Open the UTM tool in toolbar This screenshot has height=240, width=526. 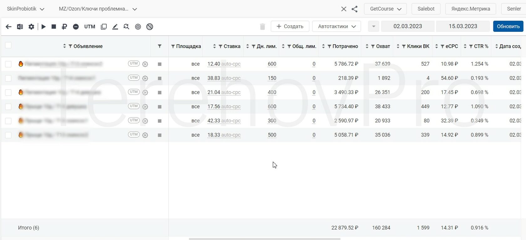click(x=90, y=27)
